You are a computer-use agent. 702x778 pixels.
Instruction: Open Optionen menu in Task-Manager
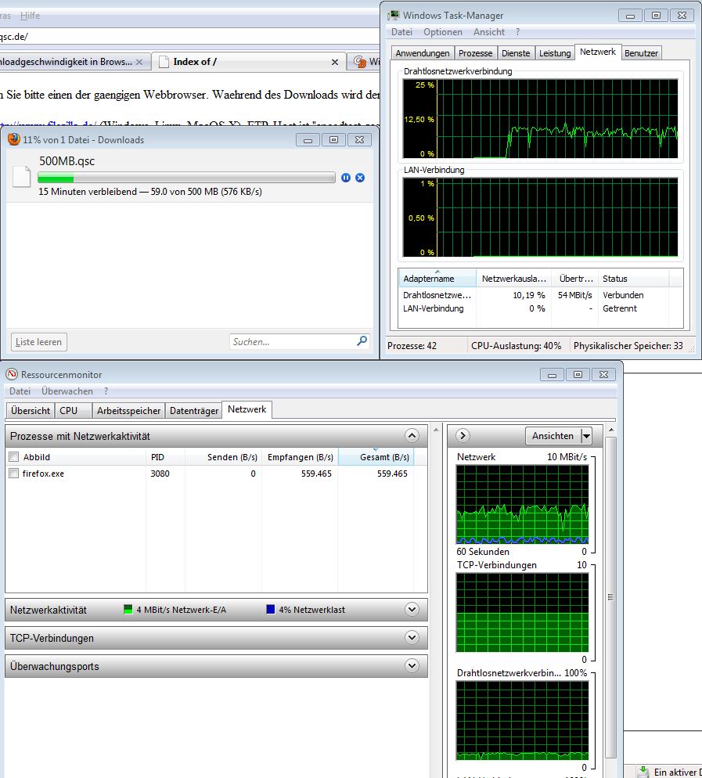[442, 32]
